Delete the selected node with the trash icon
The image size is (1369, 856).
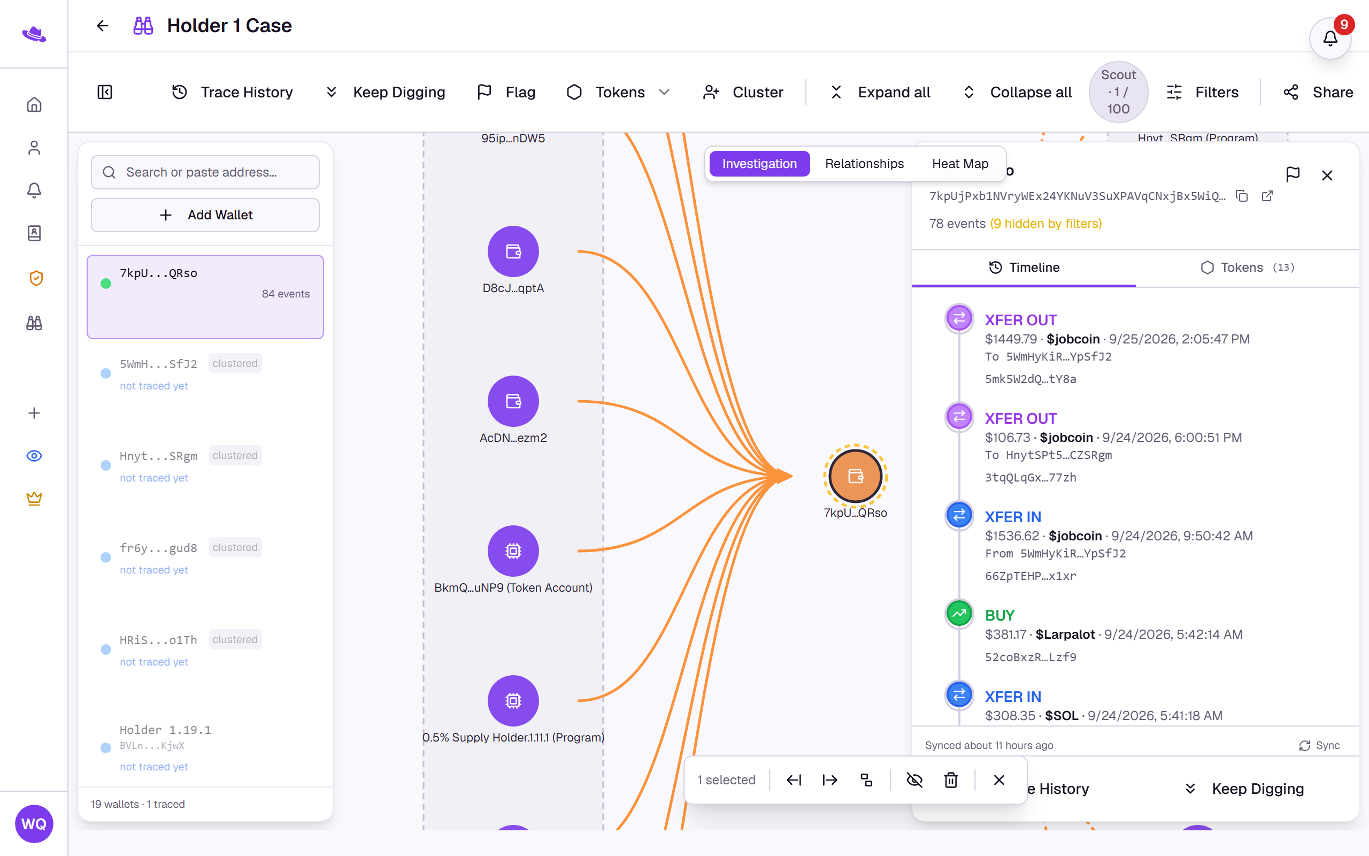(951, 780)
